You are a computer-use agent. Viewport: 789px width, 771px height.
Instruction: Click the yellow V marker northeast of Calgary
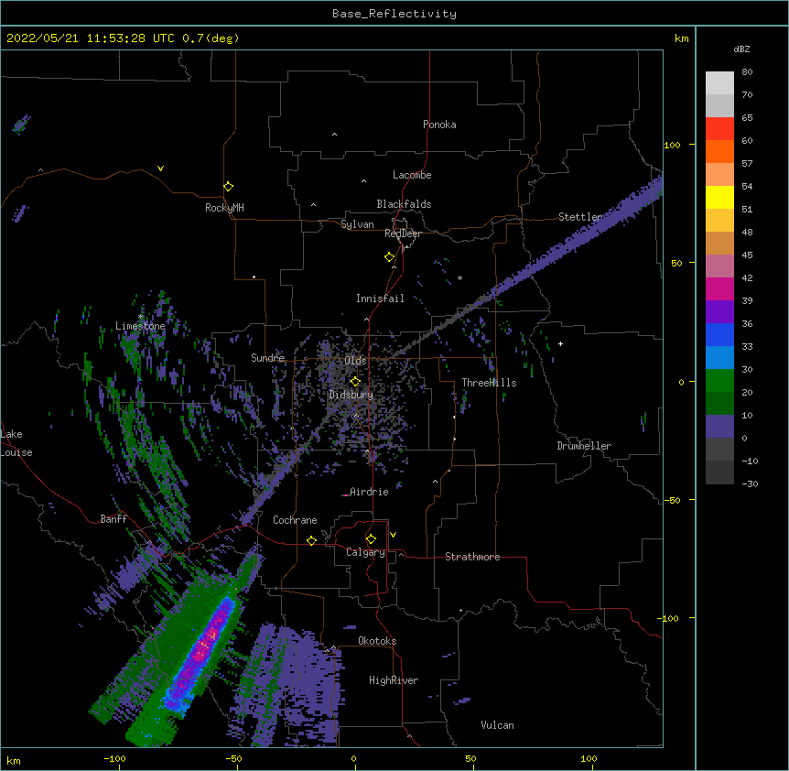[x=393, y=535]
